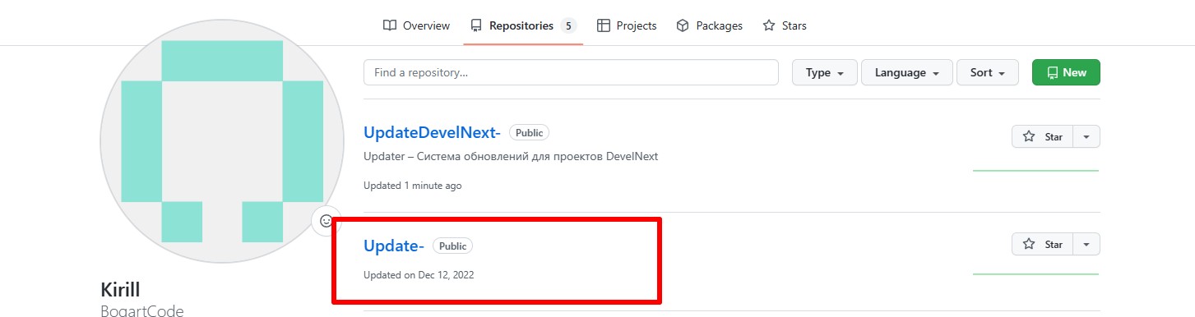The height and width of the screenshot is (317, 1195).
Task: Click the table icon in Projects tab
Action: point(604,25)
